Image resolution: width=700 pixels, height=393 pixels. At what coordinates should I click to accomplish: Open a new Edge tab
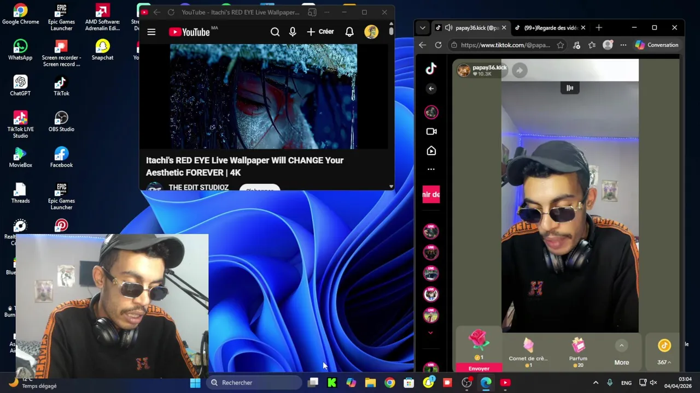click(599, 27)
